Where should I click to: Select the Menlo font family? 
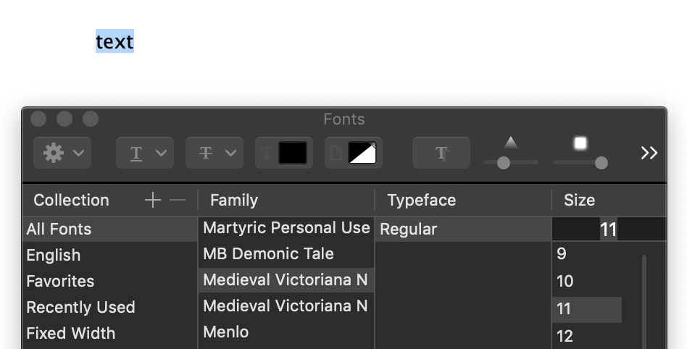[226, 332]
